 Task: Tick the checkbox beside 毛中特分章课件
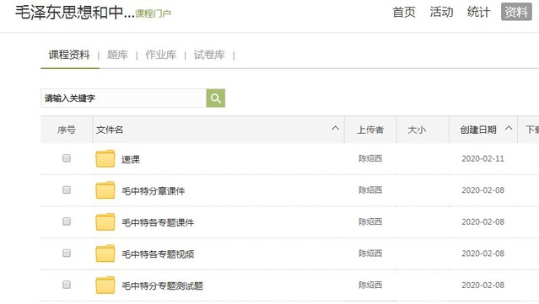pos(67,189)
